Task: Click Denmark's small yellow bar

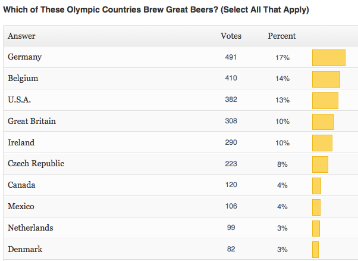Action: 315,250
